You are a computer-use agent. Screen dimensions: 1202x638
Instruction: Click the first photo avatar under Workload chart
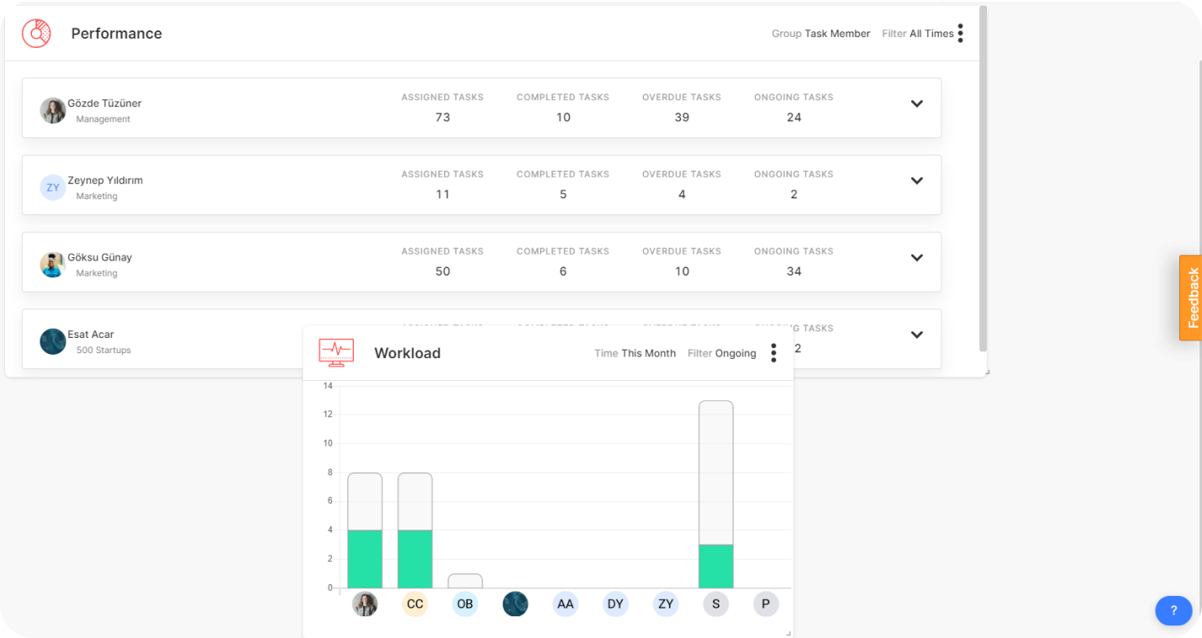[x=365, y=604]
